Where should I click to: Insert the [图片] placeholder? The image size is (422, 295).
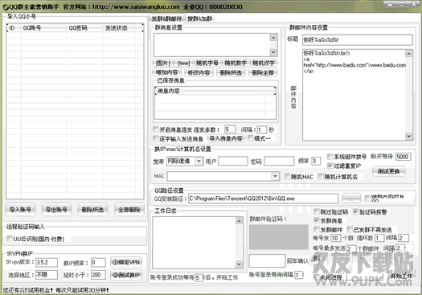click(x=163, y=63)
